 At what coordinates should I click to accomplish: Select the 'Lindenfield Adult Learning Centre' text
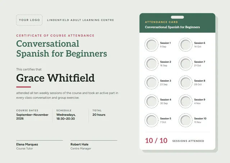click(x=80, y=20)
